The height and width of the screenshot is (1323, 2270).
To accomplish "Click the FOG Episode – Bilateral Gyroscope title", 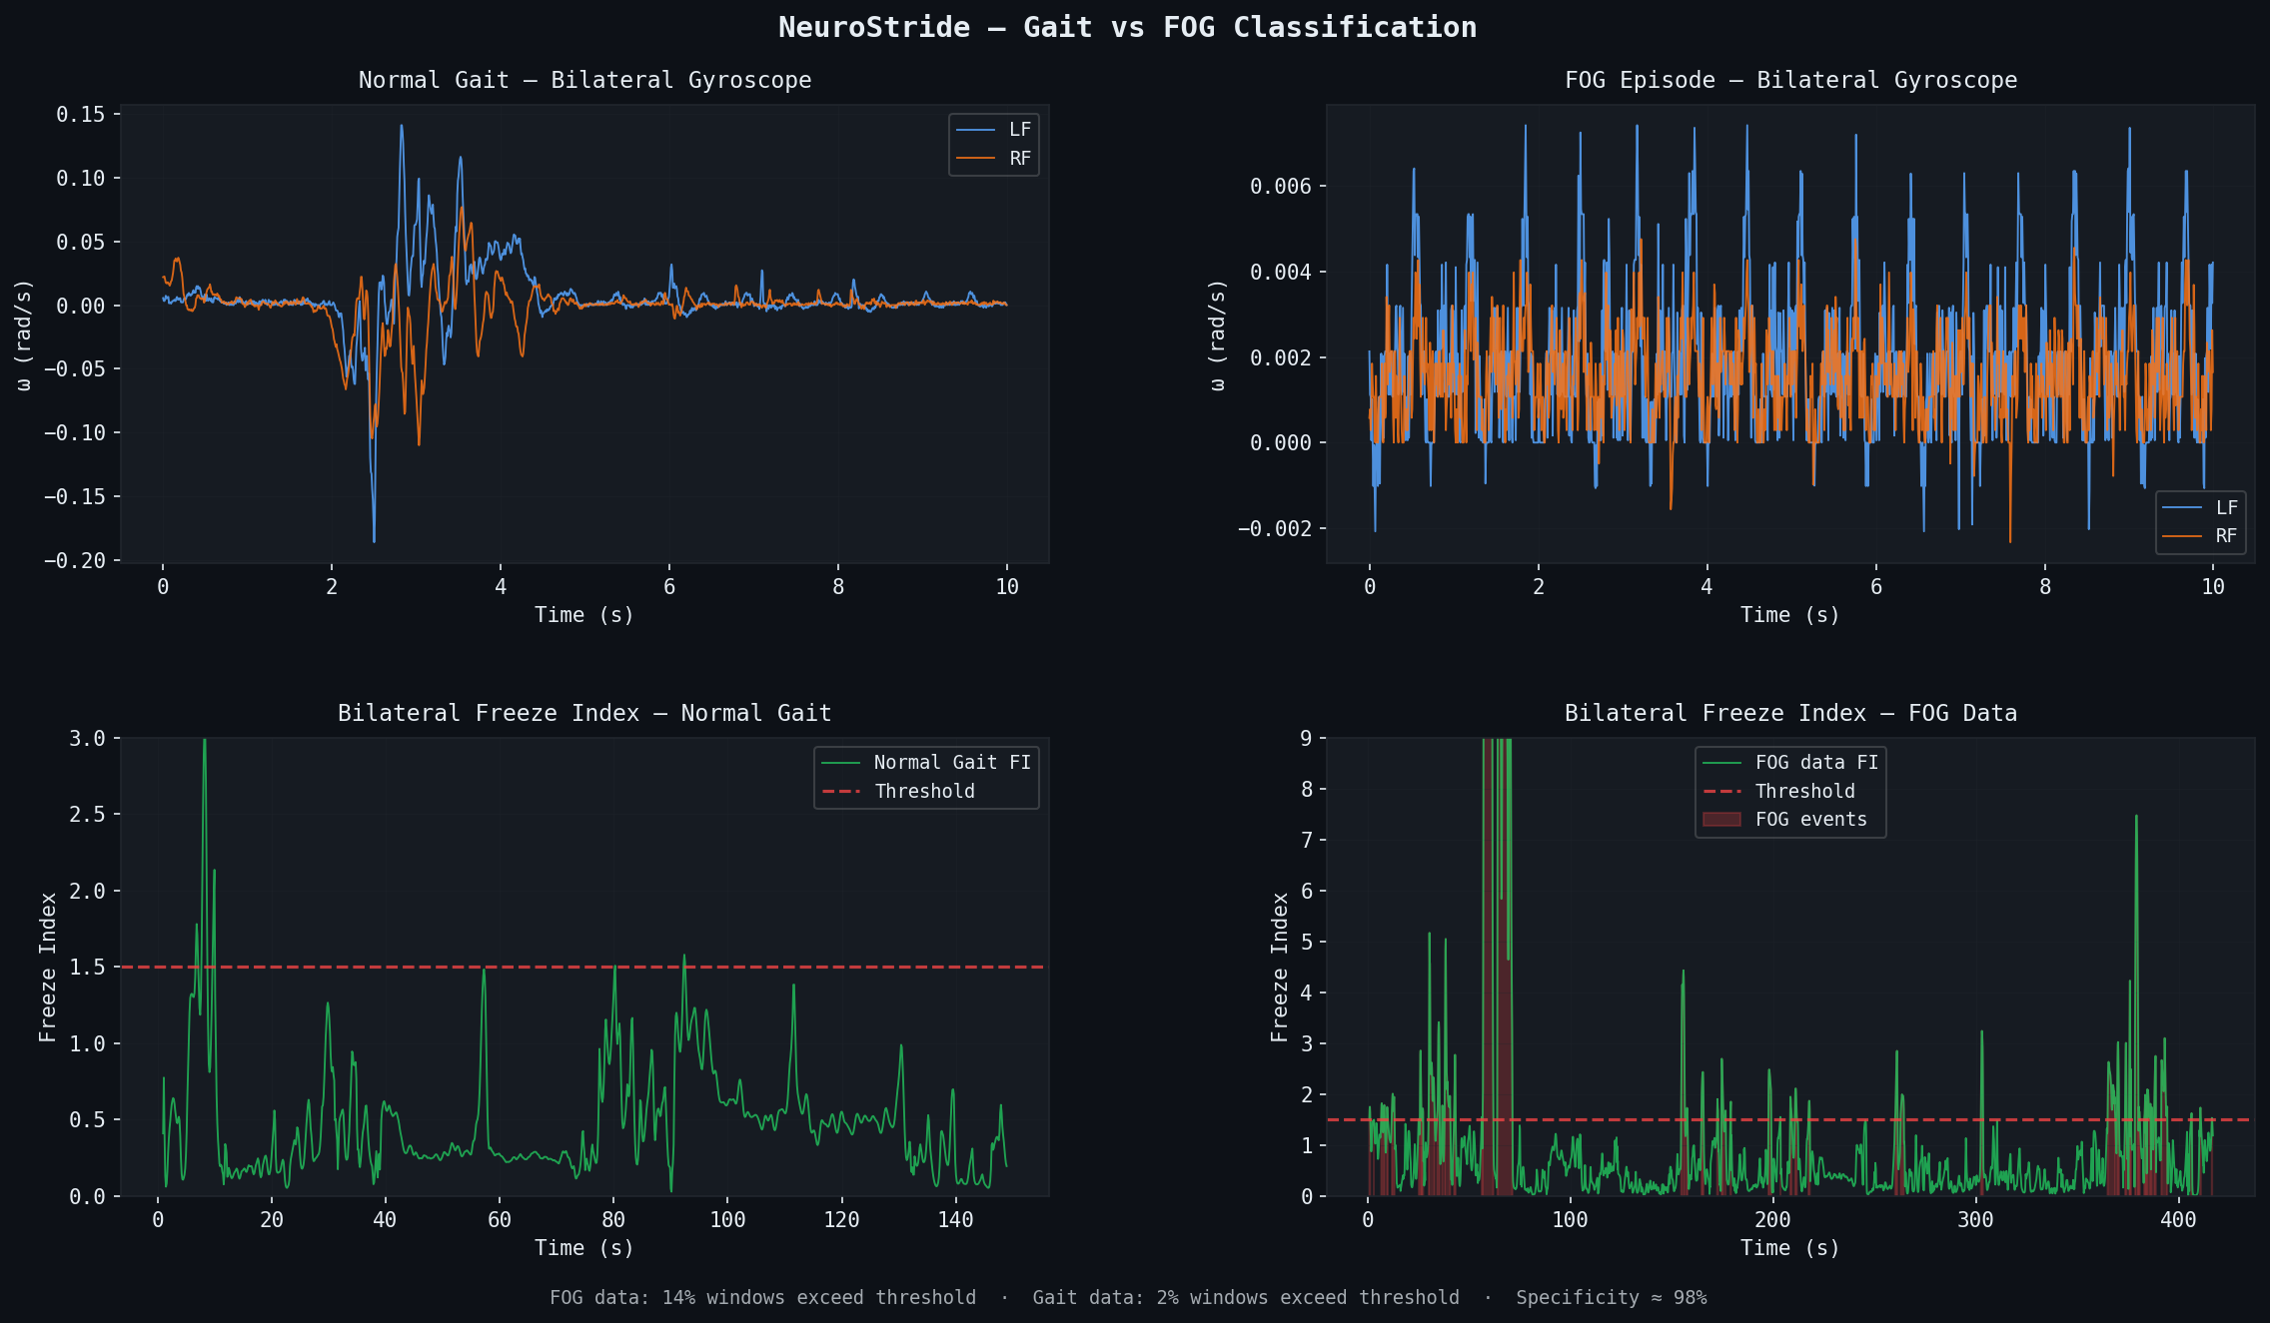I will [x=1790, y=81].
